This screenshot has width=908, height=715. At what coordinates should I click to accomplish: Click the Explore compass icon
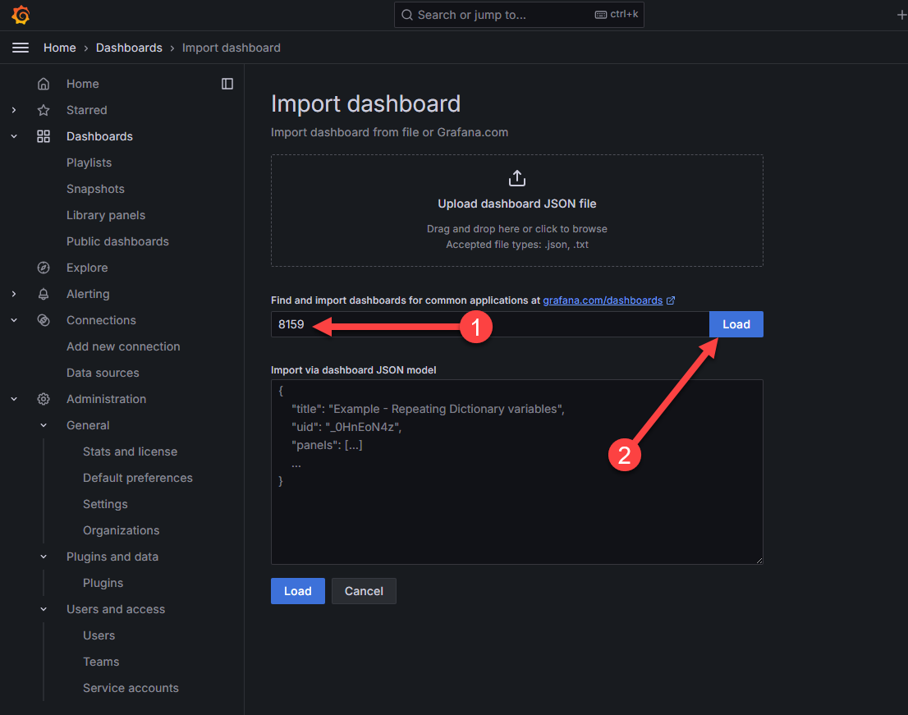click(x=44, y=268)
